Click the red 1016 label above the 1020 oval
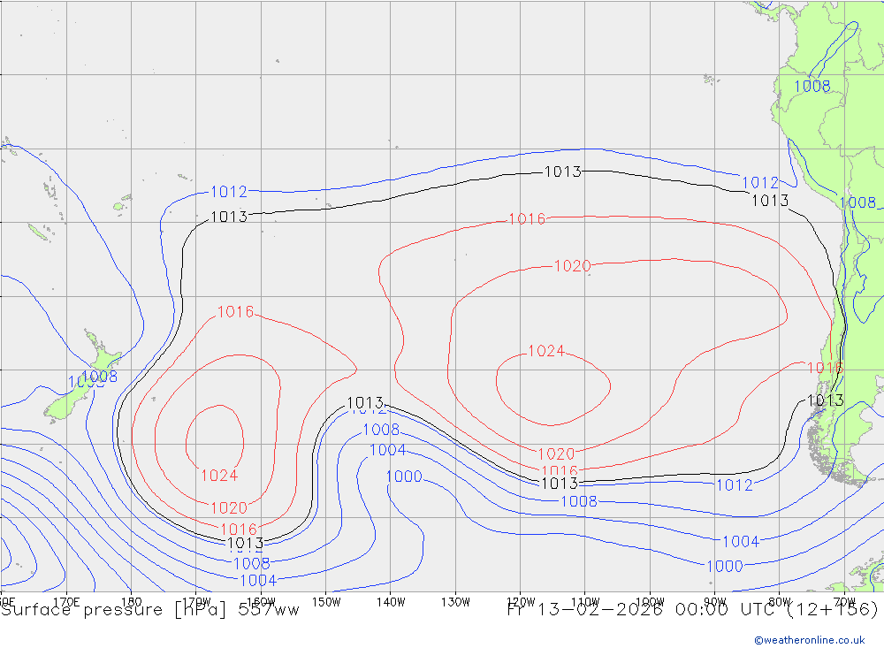Screen dimensions: 884x648 coord(526,219)
